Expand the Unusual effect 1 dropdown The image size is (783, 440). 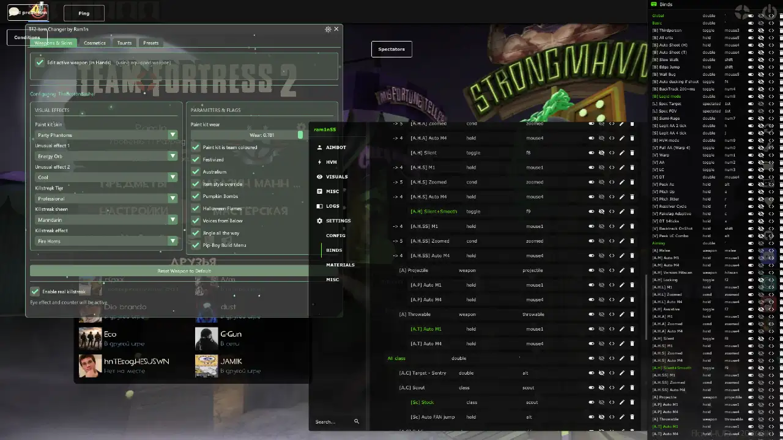(106, 156)
